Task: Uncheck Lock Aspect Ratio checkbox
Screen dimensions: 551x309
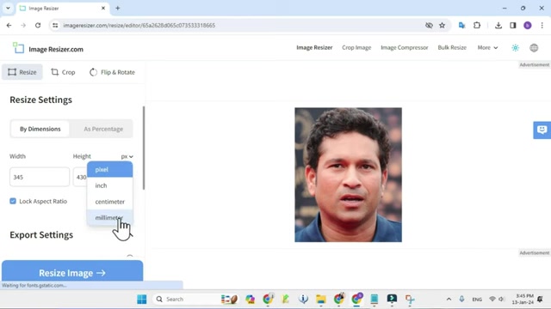Action: (x=13, y=201)
